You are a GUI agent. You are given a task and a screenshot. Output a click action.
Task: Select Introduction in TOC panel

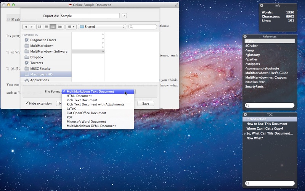(x=270, y=119)
